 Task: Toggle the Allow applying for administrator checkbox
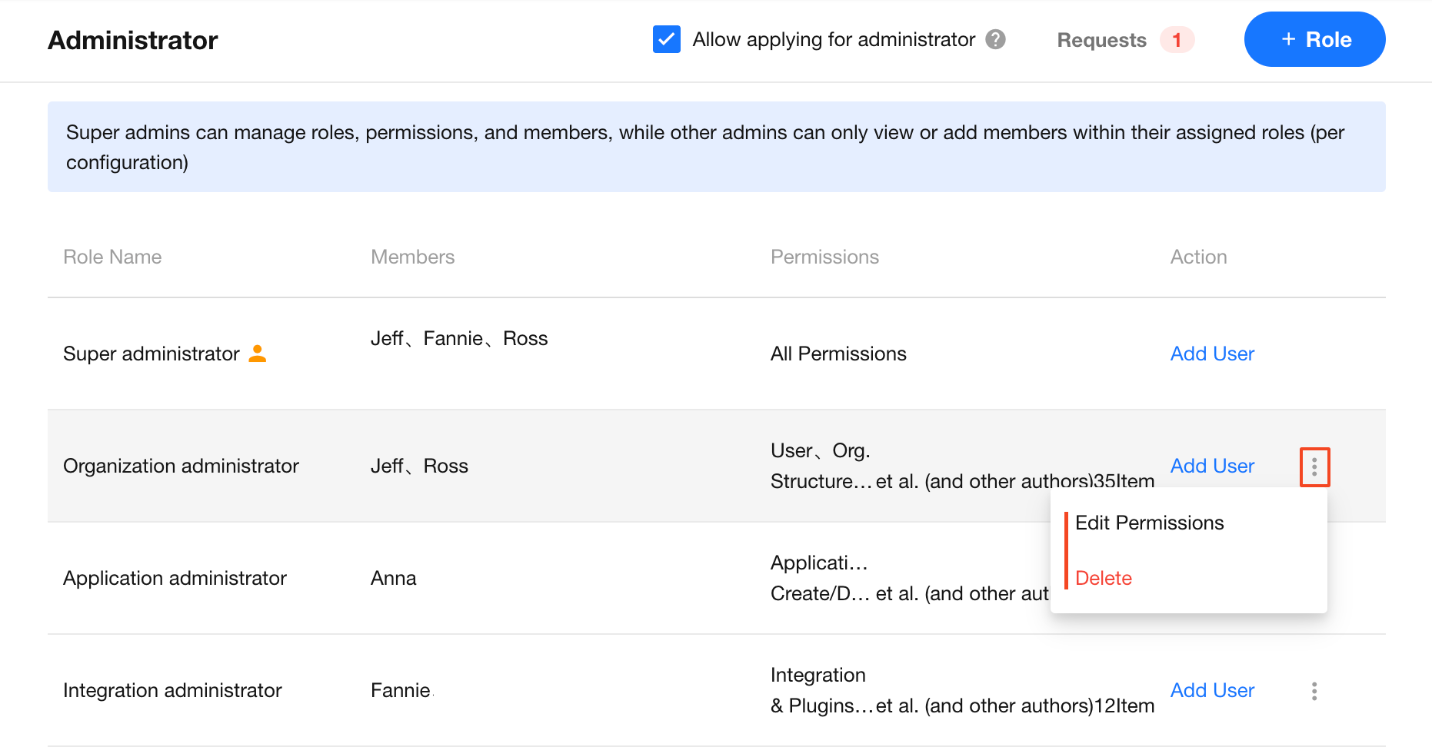point(666,39)
